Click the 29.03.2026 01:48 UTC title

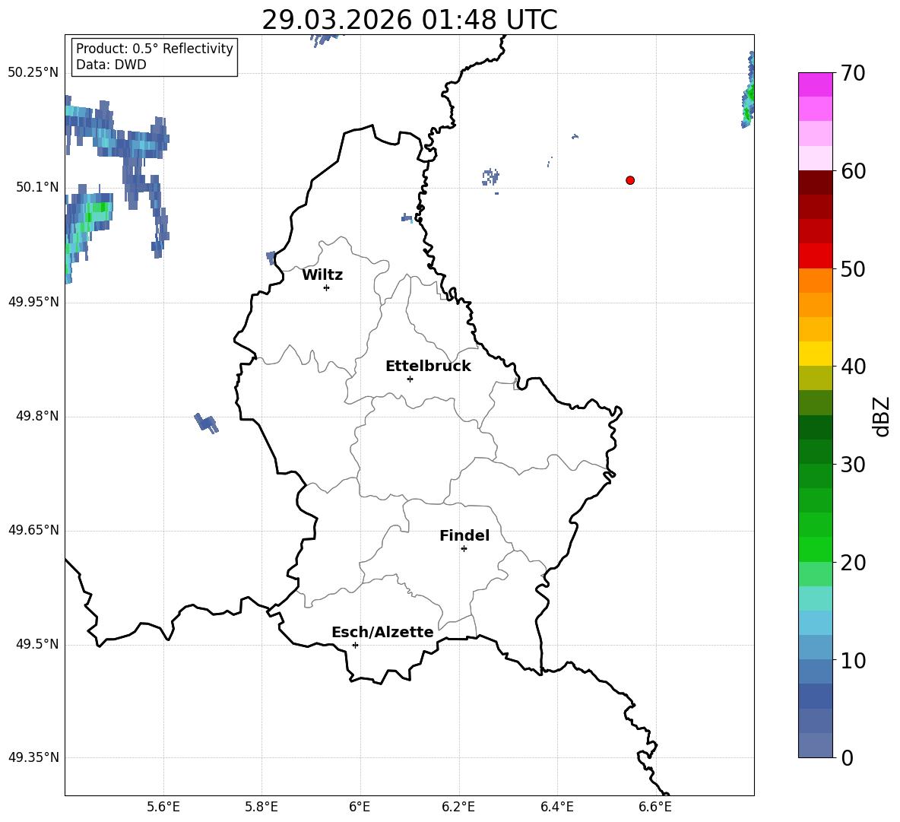point(409,20)
